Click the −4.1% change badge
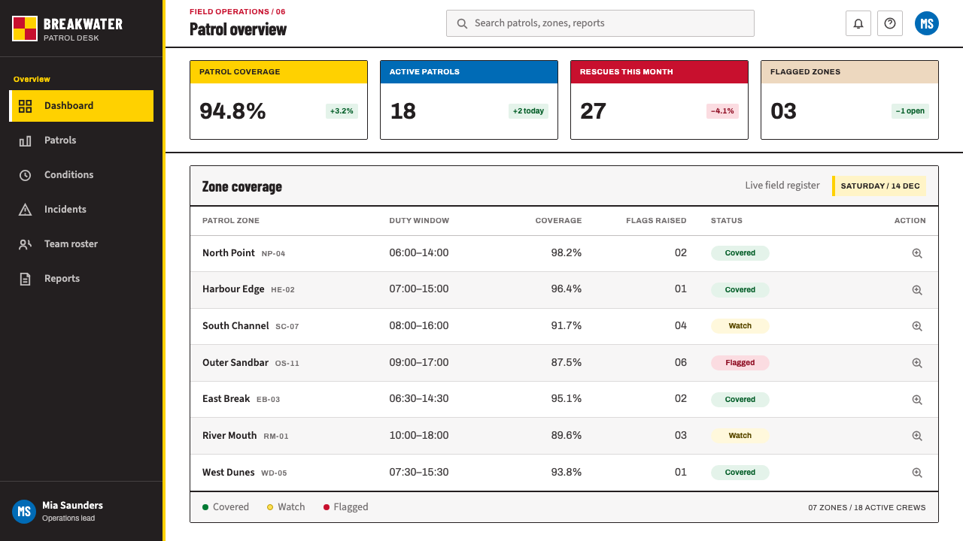This screenshot has width=963, height=541. 722,111
